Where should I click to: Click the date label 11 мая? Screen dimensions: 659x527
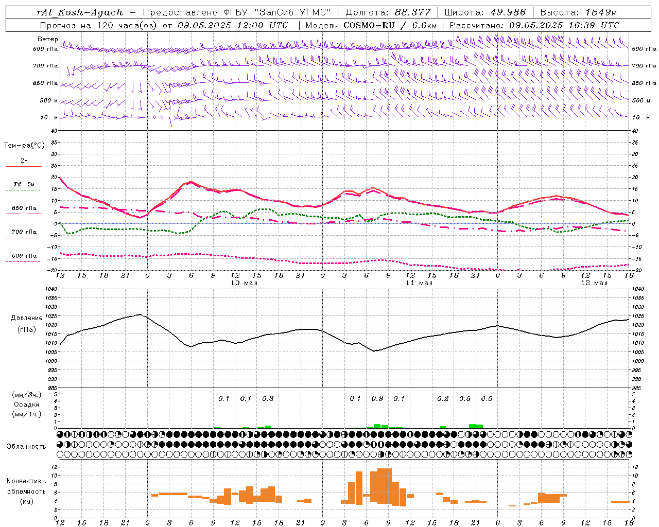point(419,283)
